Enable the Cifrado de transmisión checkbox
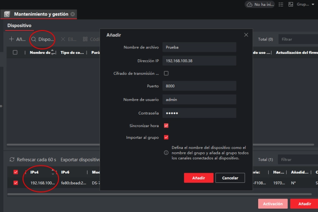The width and height of the screenshot is (318, 212). tap(166, 73)
